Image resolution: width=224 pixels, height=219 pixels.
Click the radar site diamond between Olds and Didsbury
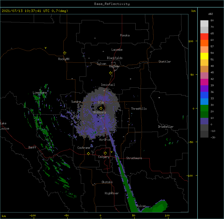point(101,108)
